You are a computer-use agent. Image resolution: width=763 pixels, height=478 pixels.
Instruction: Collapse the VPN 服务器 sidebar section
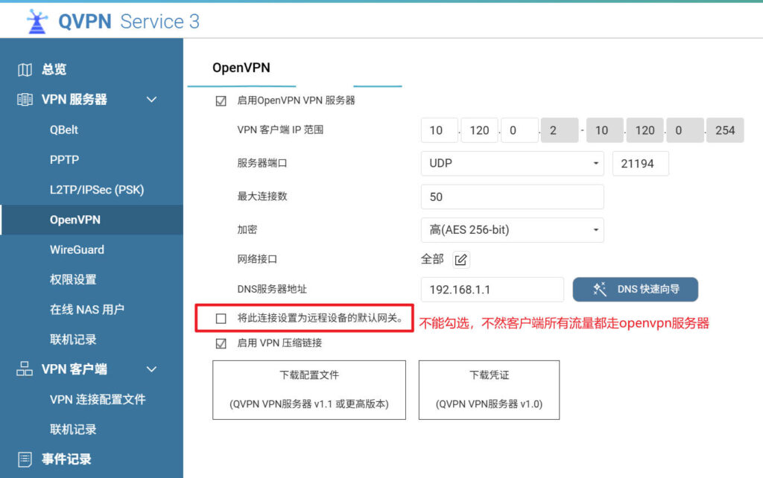click(x=151, y=99)
